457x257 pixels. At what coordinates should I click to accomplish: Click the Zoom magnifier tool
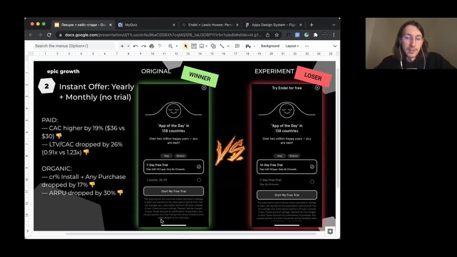170,46
